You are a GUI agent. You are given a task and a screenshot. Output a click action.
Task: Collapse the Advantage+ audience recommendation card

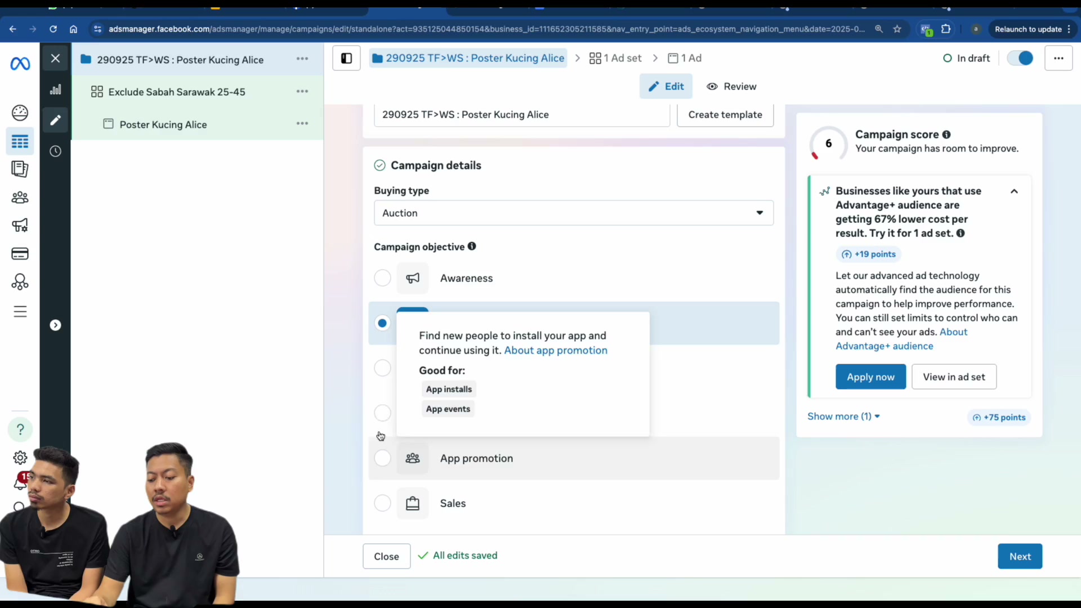tap(1014, 191)
